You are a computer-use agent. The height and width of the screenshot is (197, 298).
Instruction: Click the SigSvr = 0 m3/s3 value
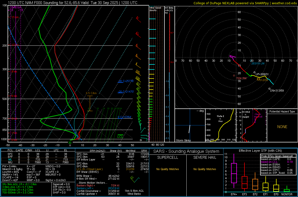56,180
